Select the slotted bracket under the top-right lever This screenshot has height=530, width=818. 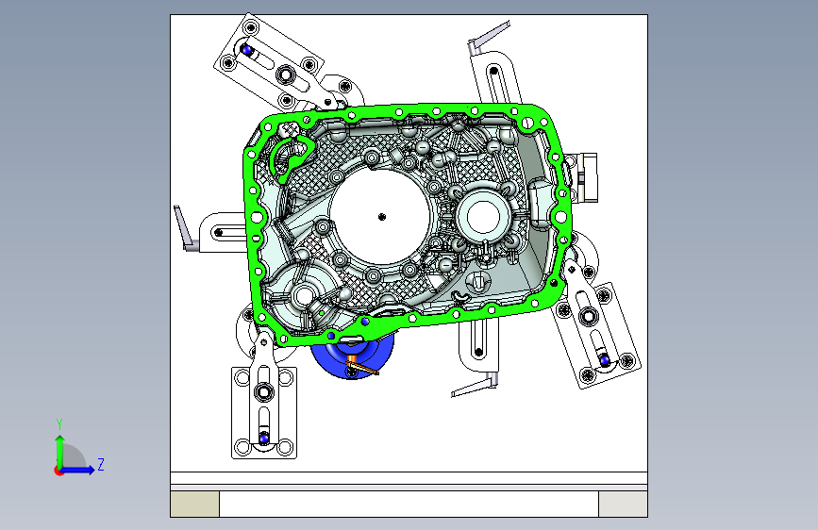coord(496,78)
